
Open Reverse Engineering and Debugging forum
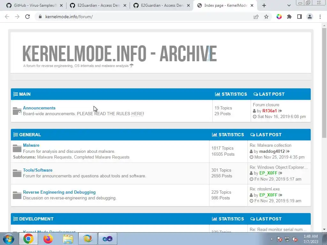point(59,192)
